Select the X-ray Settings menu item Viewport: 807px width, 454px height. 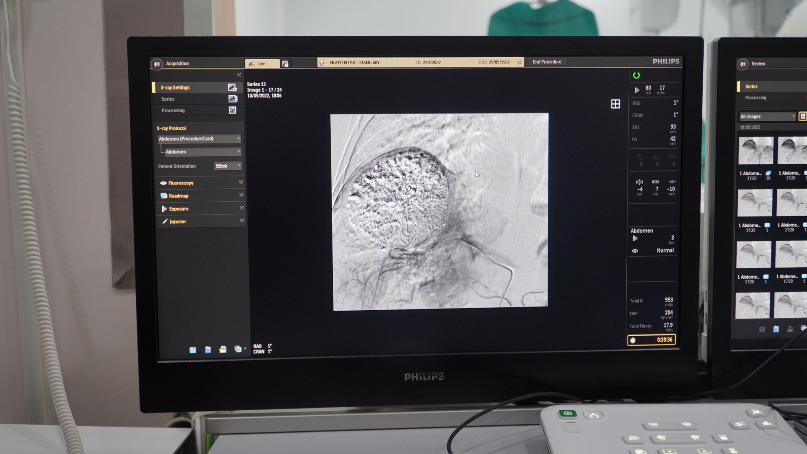[197, 87]
